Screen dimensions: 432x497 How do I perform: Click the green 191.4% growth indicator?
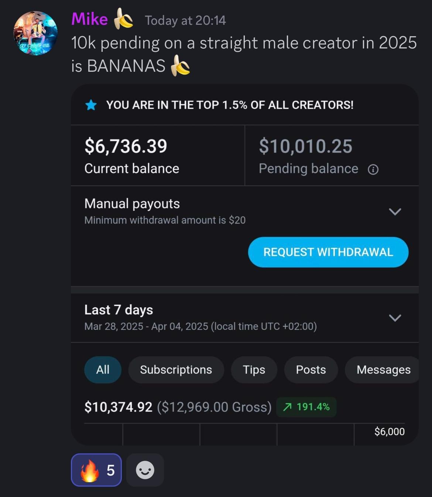click(x=306, y=407)
